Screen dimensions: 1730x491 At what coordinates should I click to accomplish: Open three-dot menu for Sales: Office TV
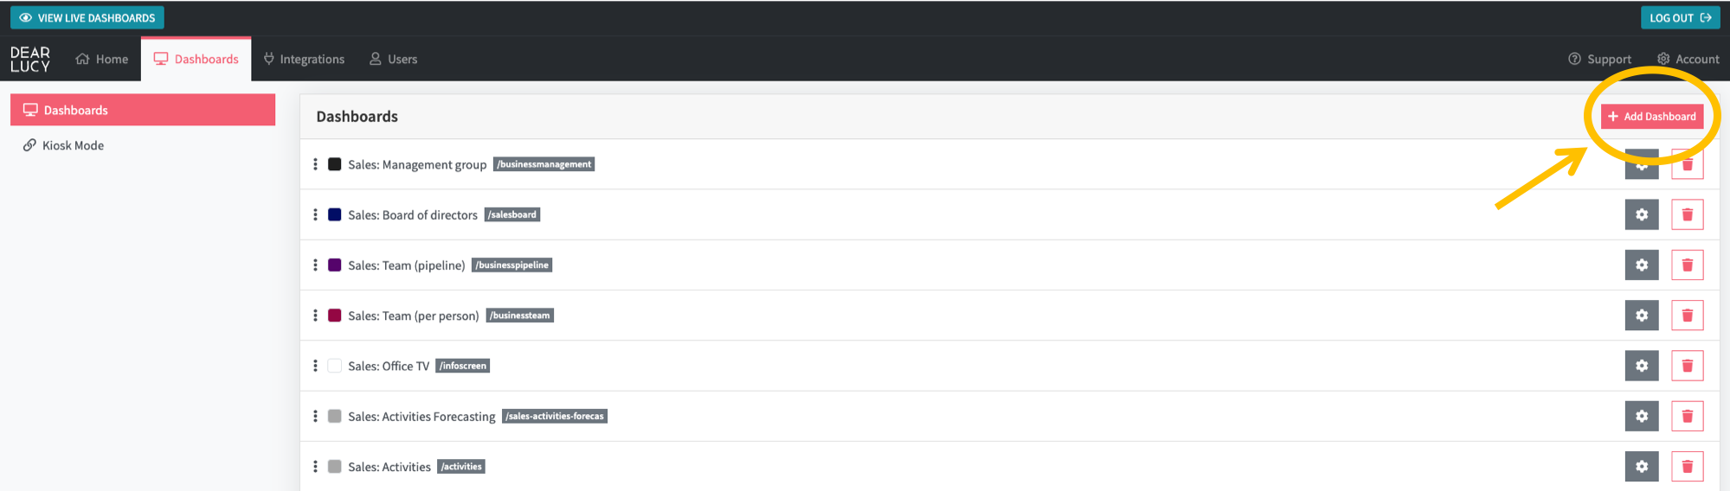pyautogui.click(x=315, y=366)
